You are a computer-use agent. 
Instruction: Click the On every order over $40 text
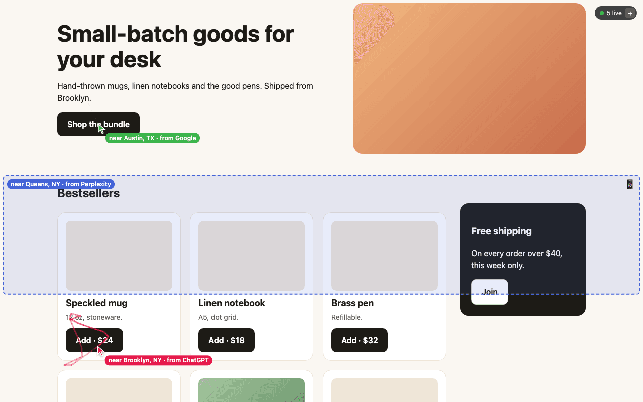[516, 259]
